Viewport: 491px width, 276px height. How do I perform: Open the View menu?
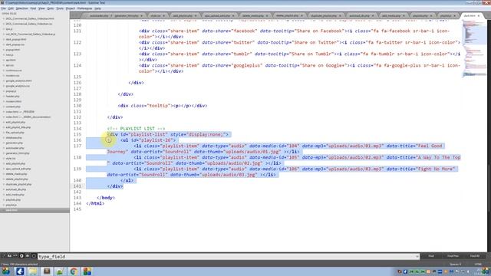(x=41, y=8)
